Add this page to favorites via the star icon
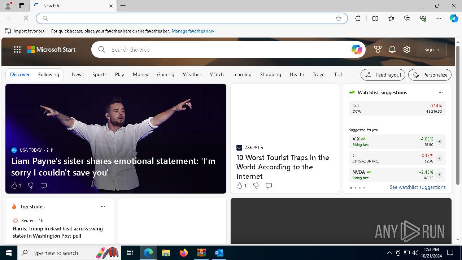Viewport: 462px width, 260px height. pyautogui.click(x=339, y=18)
